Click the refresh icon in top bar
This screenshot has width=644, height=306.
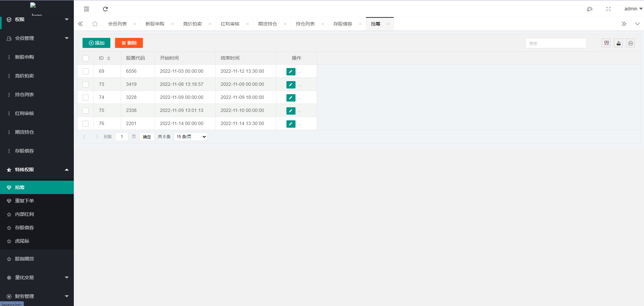point(105,9)
